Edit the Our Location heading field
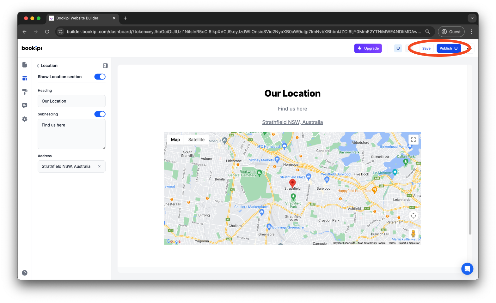The image size is (496, 303). click(71, 101)
